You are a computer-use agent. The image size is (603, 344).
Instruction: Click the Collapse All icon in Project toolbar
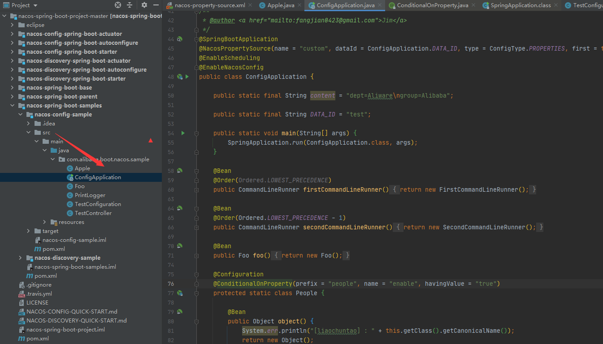click(129, 4)
